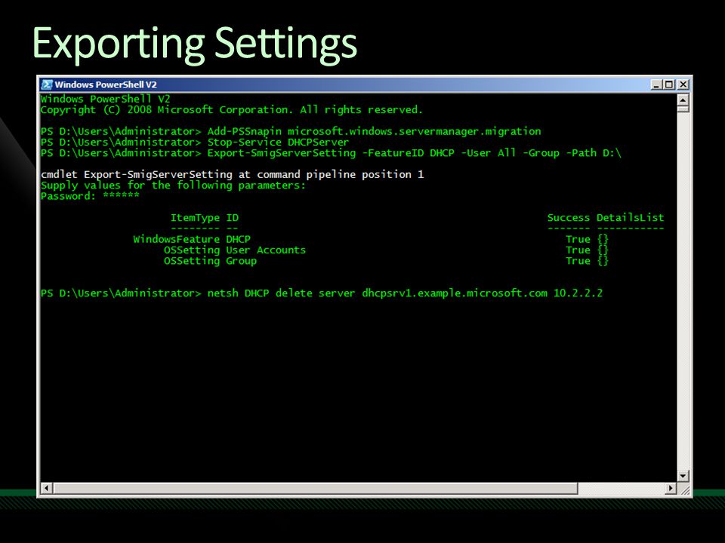Click the horizontal scrollbar left arrow
This screenshot has width=725, height=543.
46,488
